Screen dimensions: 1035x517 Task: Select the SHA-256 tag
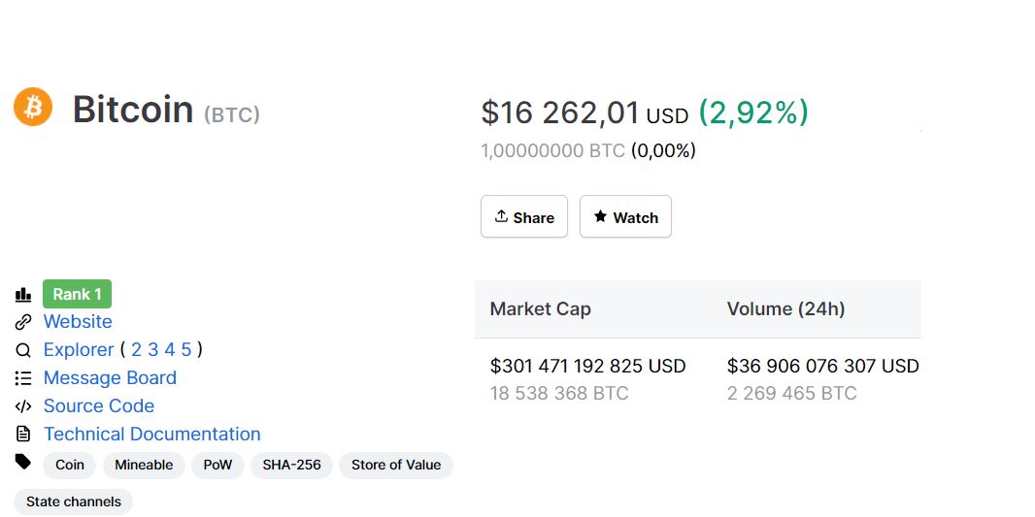[x=291, y=466]
